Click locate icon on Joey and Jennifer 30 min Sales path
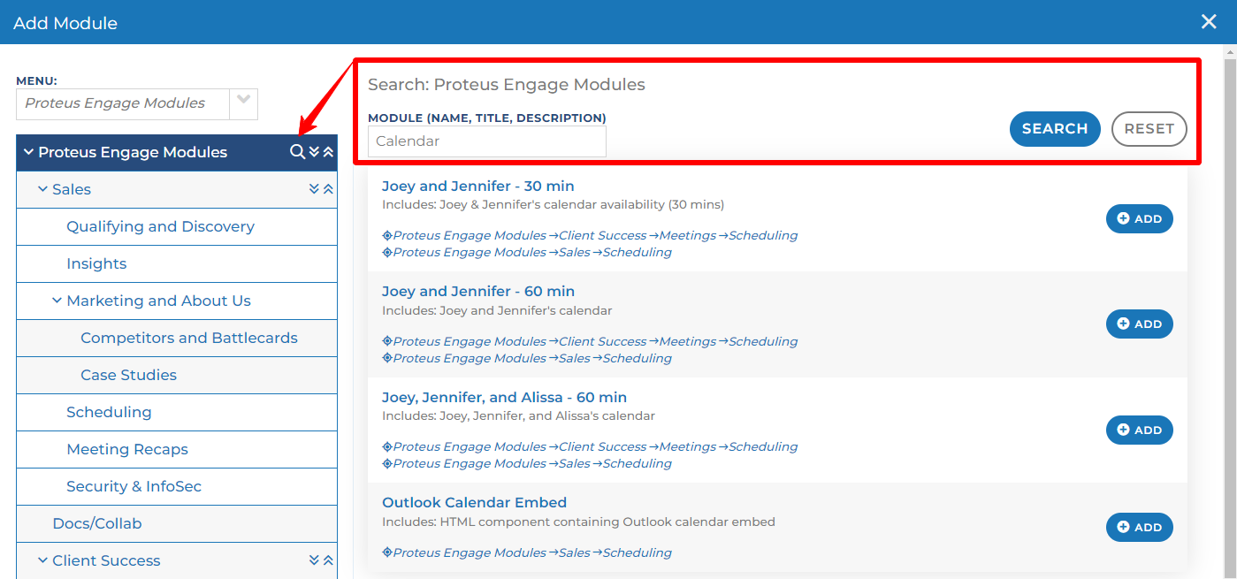 click(387, 253)
